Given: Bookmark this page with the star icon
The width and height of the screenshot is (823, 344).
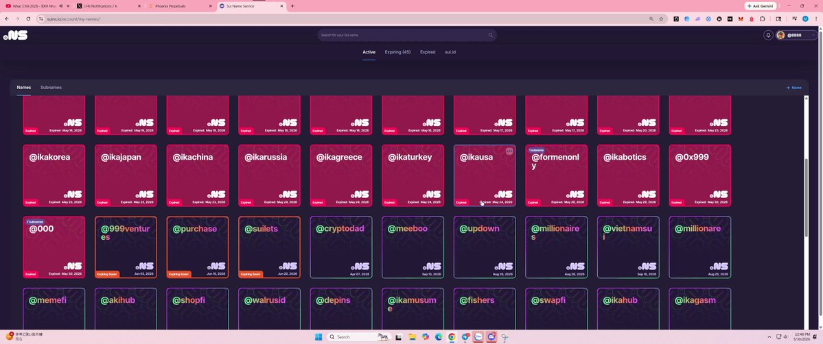Looking at the screenshot, I should click(x=661, y=19).
